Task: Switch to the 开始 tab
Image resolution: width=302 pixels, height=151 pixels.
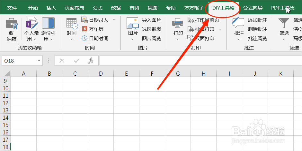Action: 33,8
